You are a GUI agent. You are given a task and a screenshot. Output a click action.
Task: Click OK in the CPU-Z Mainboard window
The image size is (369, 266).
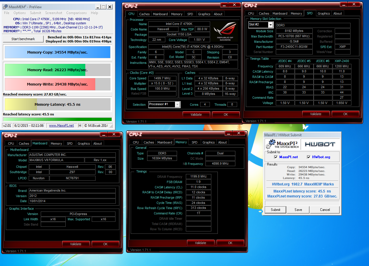105,244
